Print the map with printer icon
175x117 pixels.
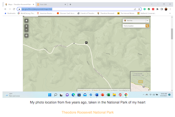point(26,35)
